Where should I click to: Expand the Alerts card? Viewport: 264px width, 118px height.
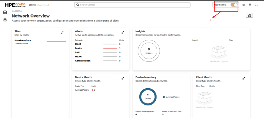[123, 32]
